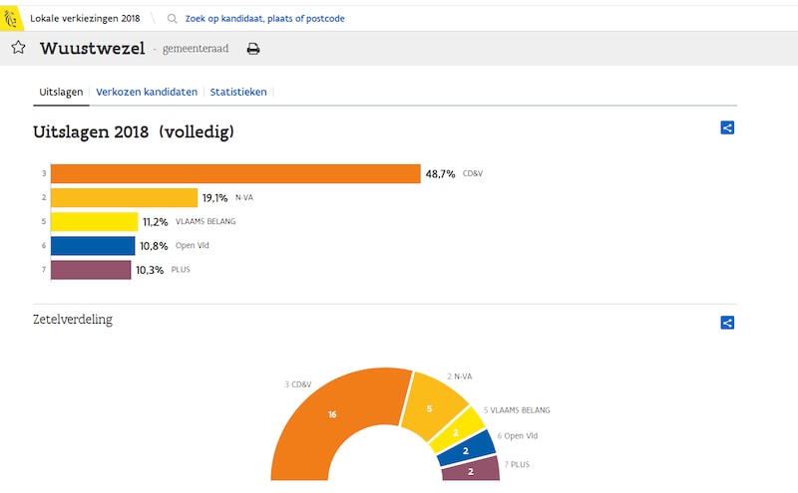Click the Zetelverdeling heading
The width and height of the screenshot is (798, 493).
click(73, 319)
